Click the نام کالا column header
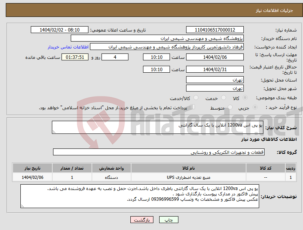Viewport: 303px width, 230px height. coord(188,168)
